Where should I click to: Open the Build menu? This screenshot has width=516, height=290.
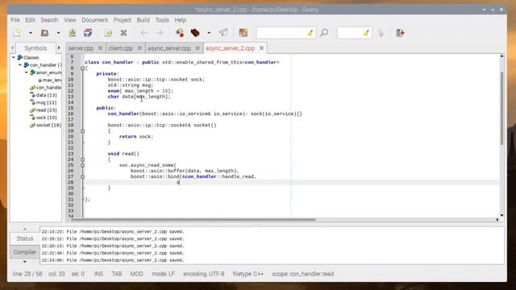(x=143, y=20)
